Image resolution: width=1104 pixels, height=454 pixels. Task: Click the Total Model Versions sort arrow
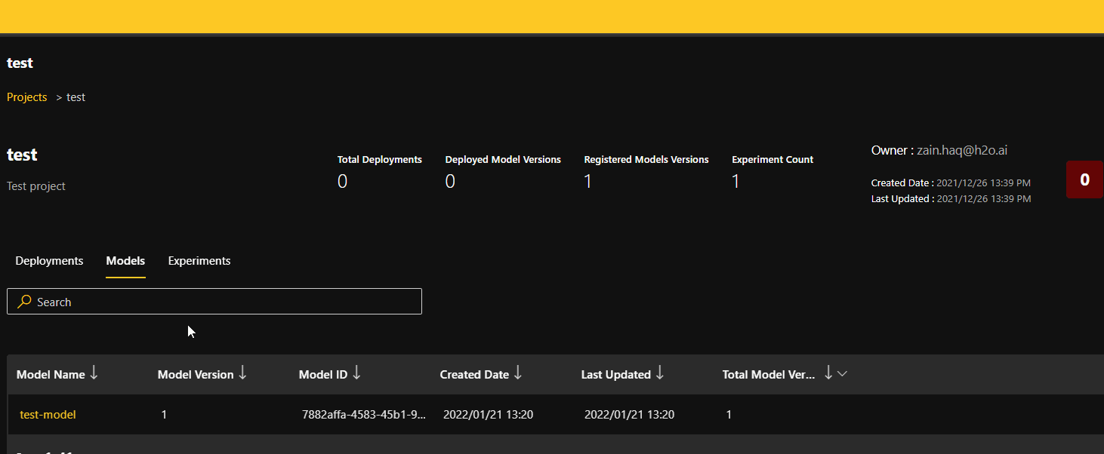pos(828,373)
